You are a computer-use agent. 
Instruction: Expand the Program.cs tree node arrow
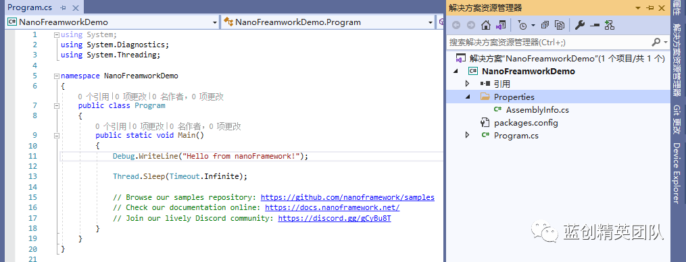467,135
